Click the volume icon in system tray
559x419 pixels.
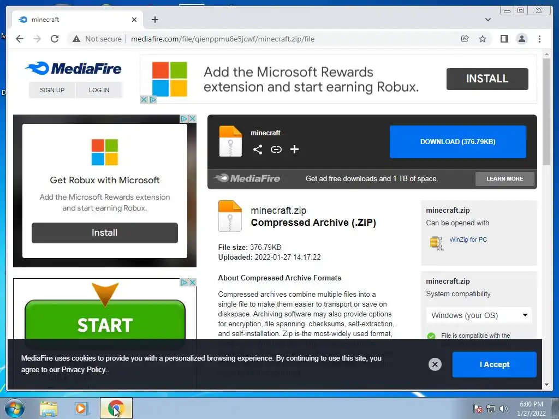[503, 409]
